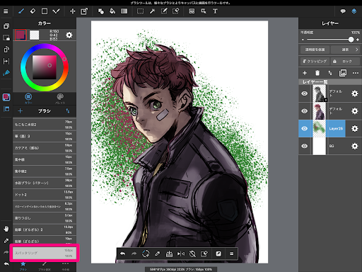
Task: Click the Lock button in layer panel
Action: click(x=345, y=62)
